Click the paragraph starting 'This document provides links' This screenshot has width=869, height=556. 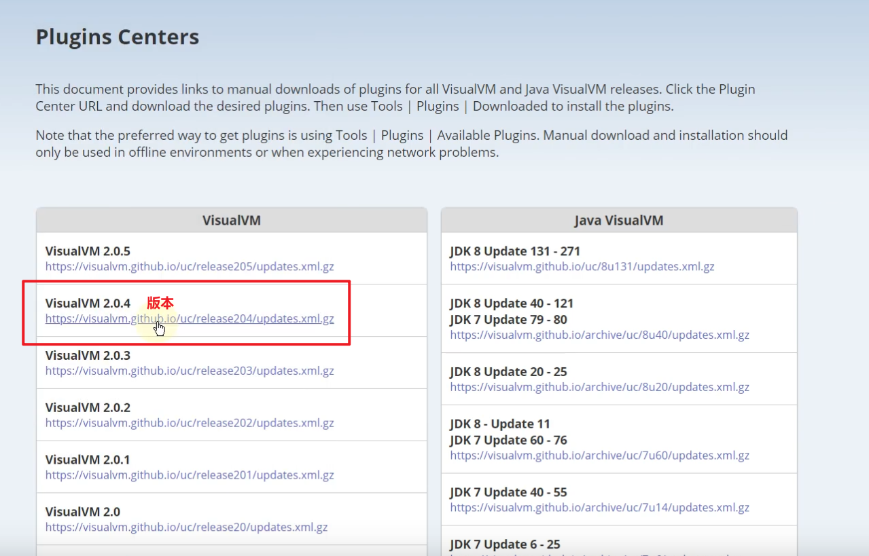395,98
